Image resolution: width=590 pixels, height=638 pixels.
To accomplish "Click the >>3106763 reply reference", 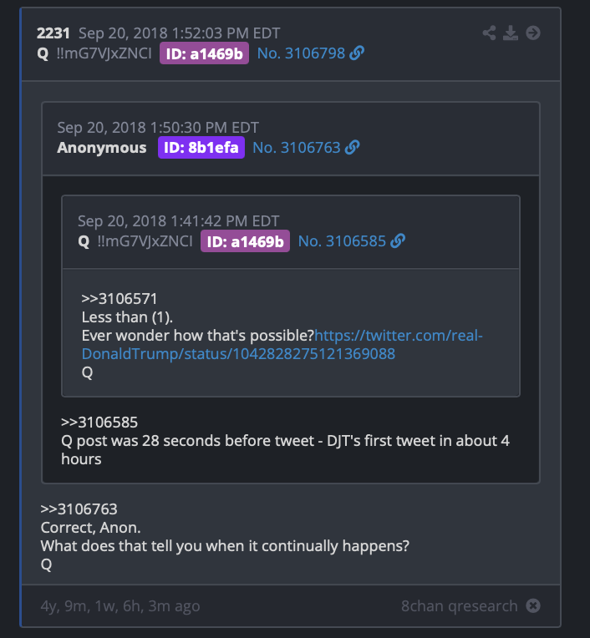I will [x=79, y=509].
